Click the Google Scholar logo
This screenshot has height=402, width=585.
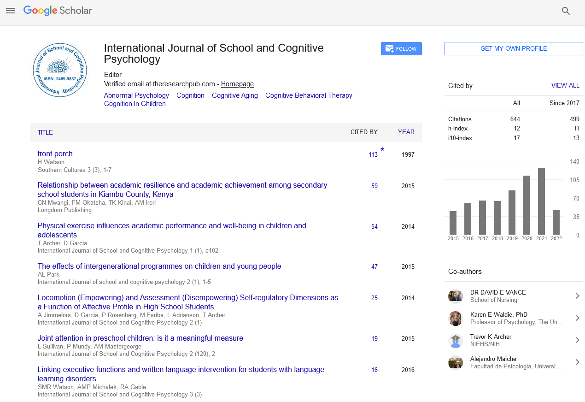[58, 11]
